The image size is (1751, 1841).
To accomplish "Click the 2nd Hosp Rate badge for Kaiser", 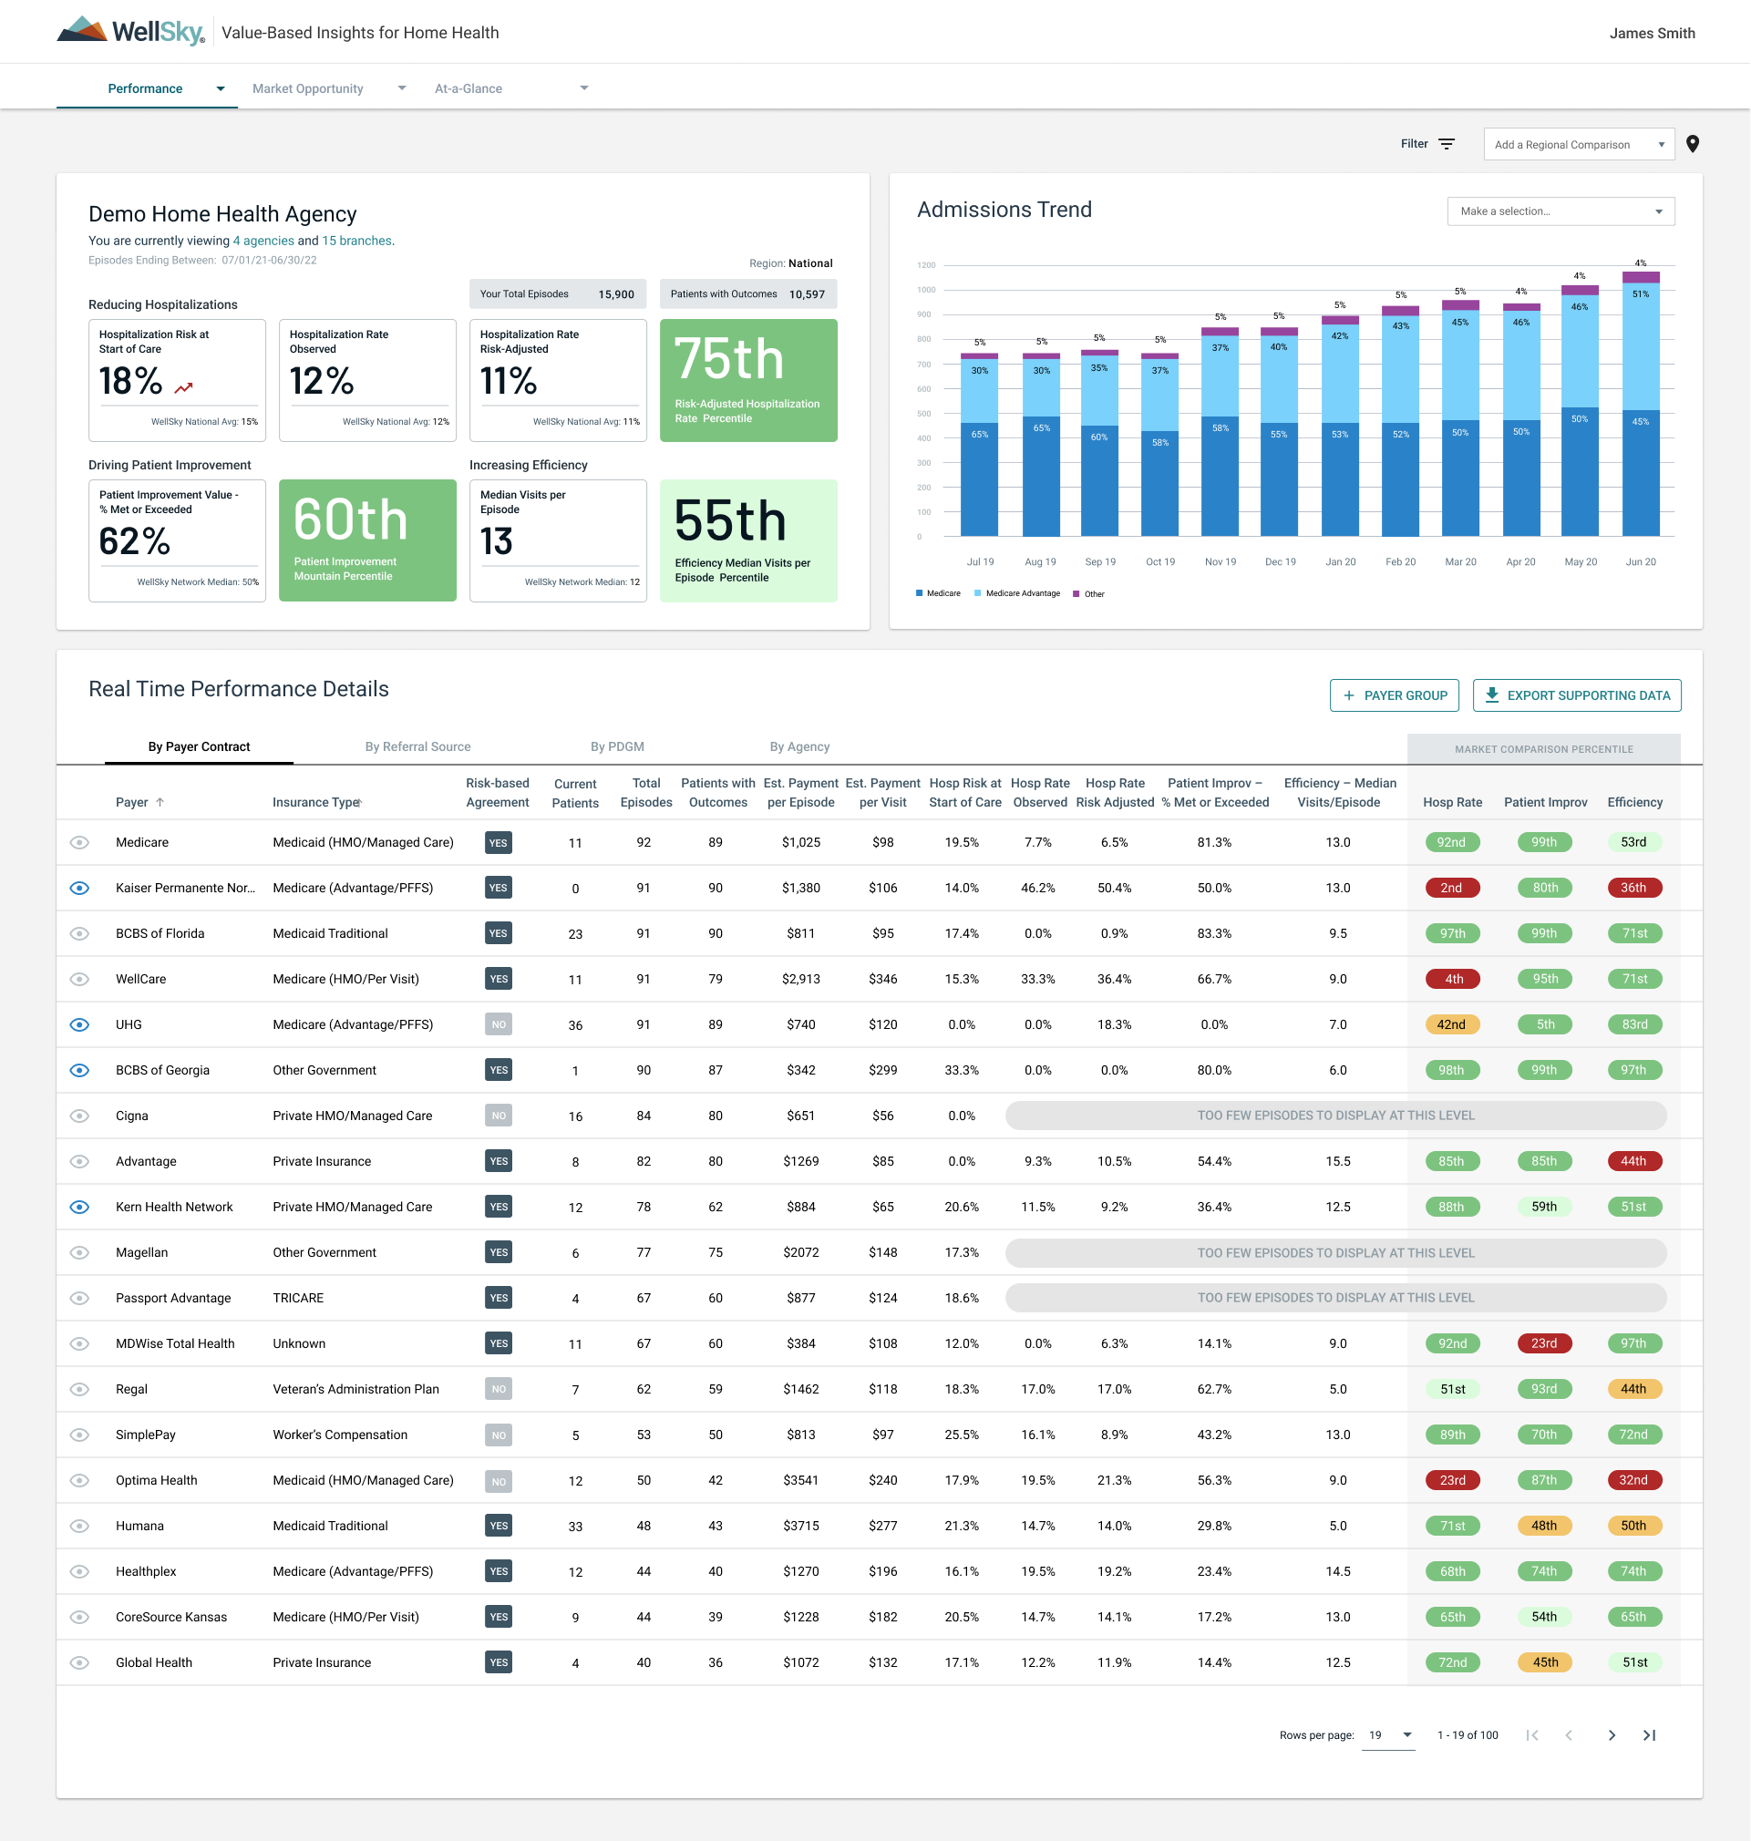I will [x=1451, y=888].
